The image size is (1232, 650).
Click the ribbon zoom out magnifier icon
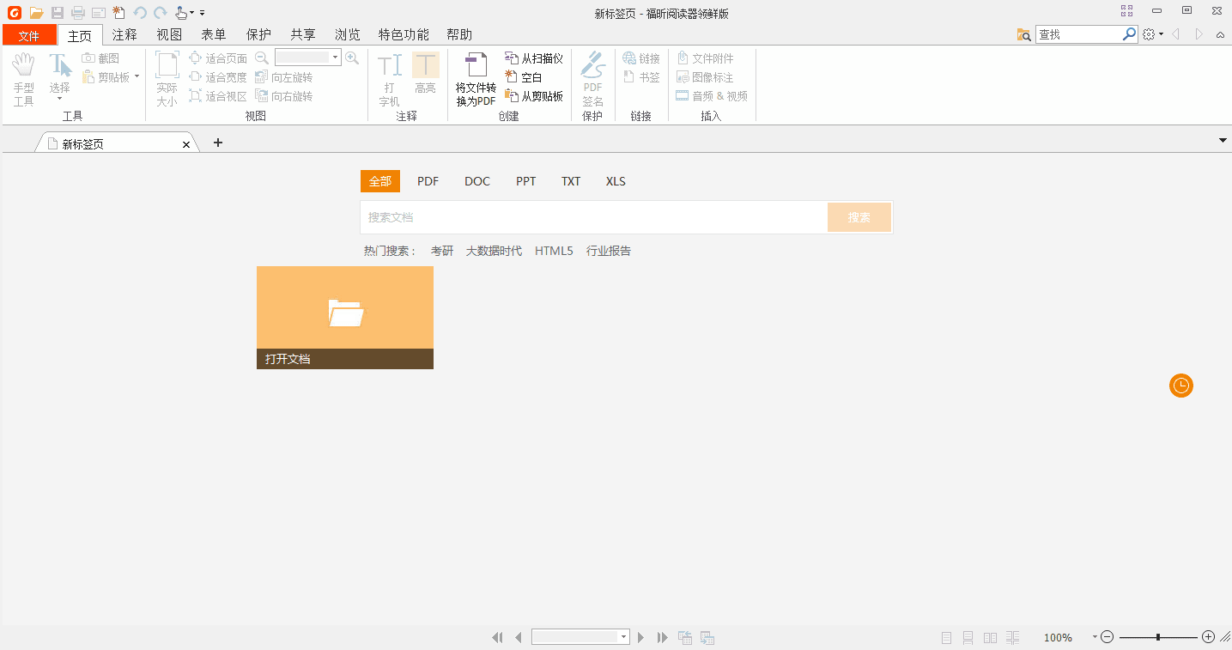[263, 58]
